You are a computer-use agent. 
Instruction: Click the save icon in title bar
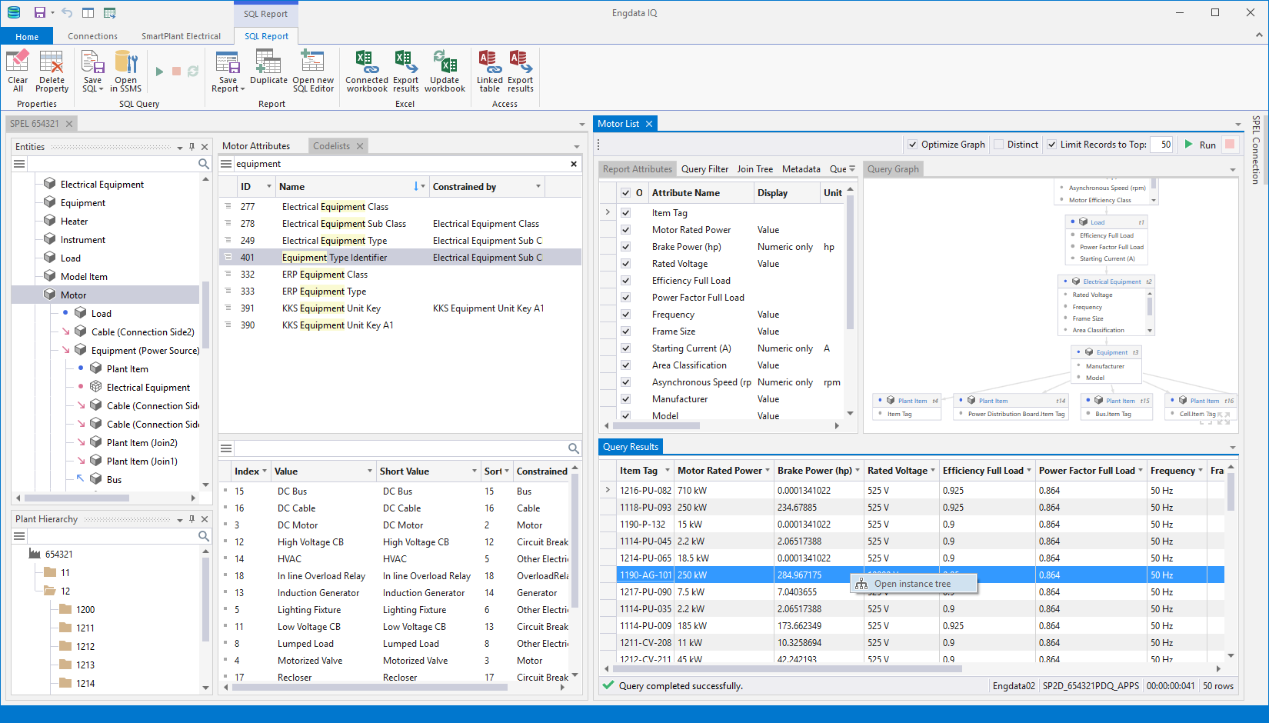[40, 12]
